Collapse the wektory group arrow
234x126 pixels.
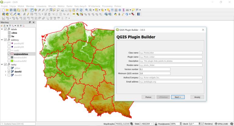coord(2,40)
